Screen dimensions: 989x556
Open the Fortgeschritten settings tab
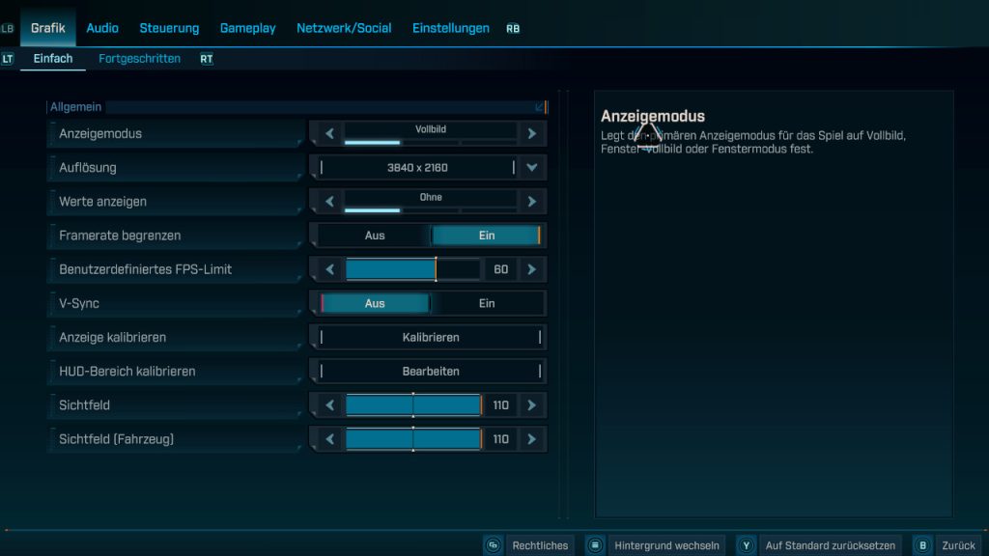pyautogui.click(x=139, y=58)
